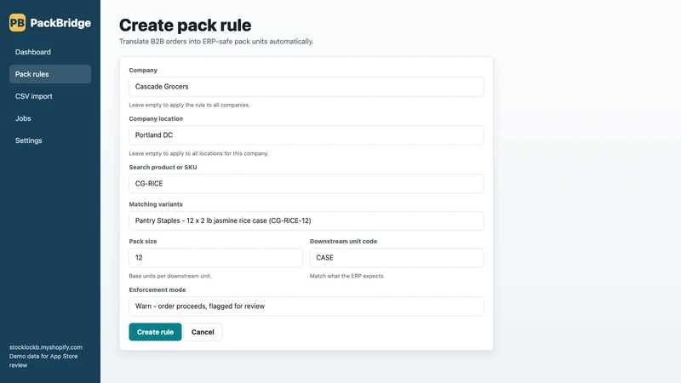The height and width of the screenshot is (383, 681).
Task: Click 'Match what the ERP expects.' hint
Action: pos(347,276)
